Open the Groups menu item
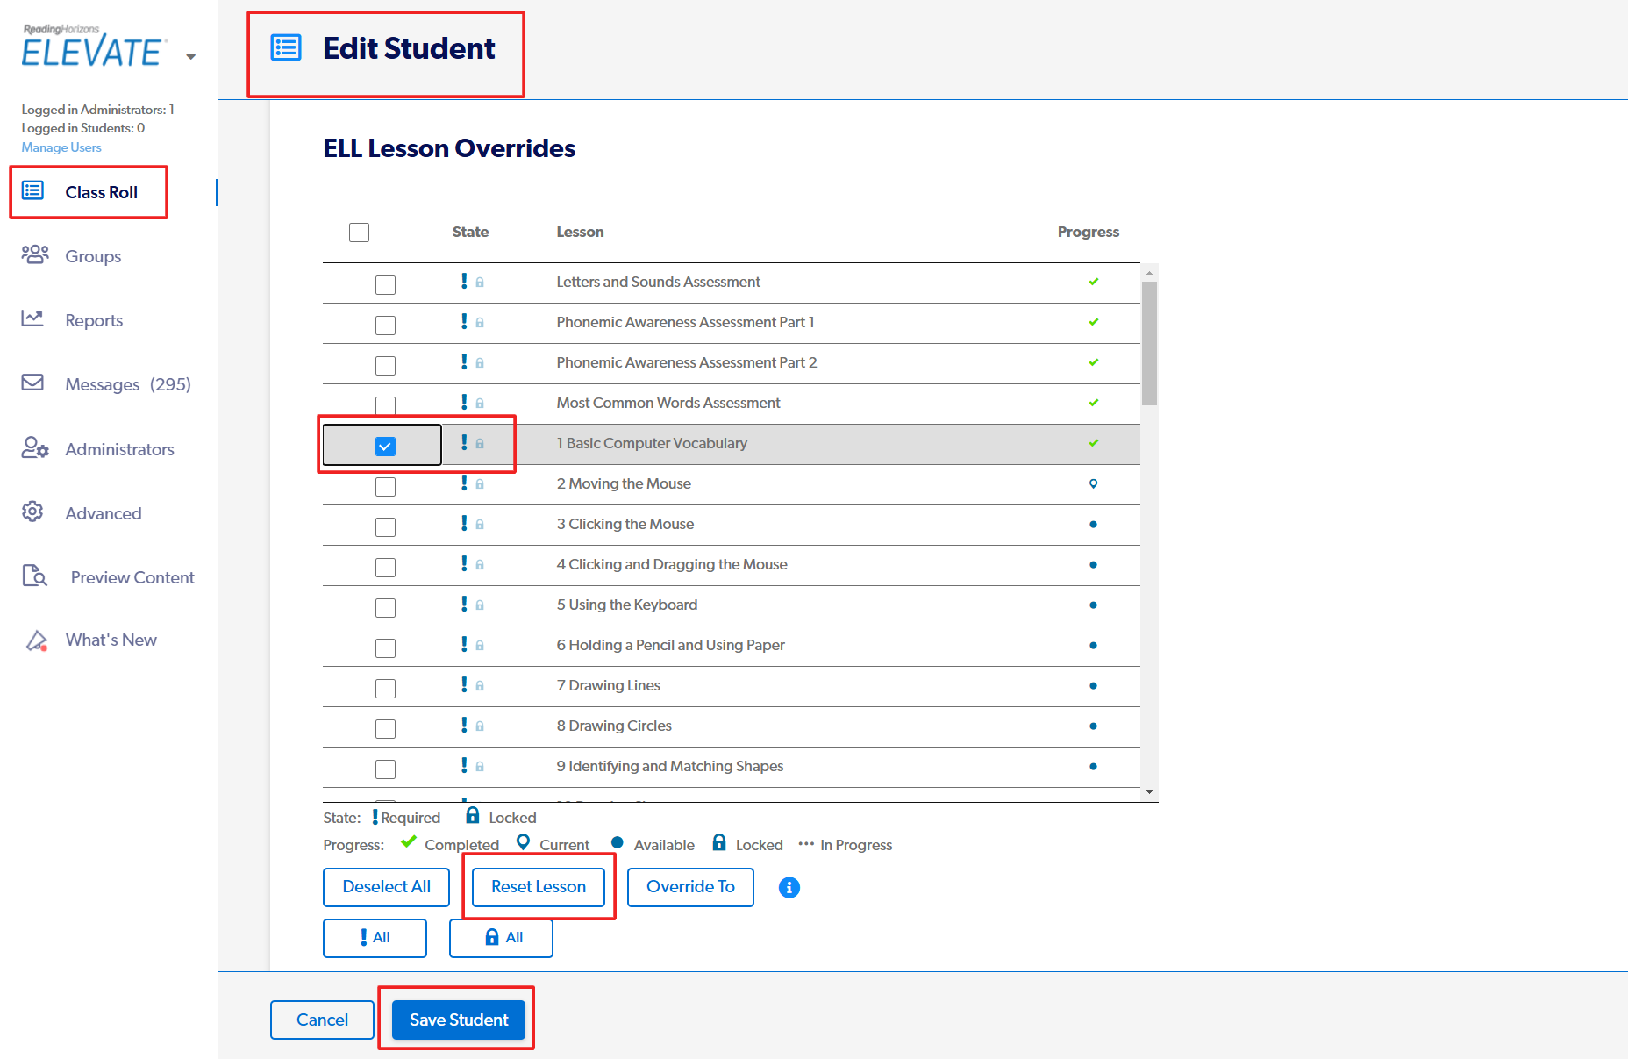 coord(93,256)
